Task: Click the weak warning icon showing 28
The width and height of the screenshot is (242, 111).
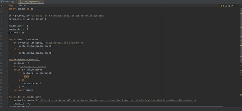Action: 228,6
